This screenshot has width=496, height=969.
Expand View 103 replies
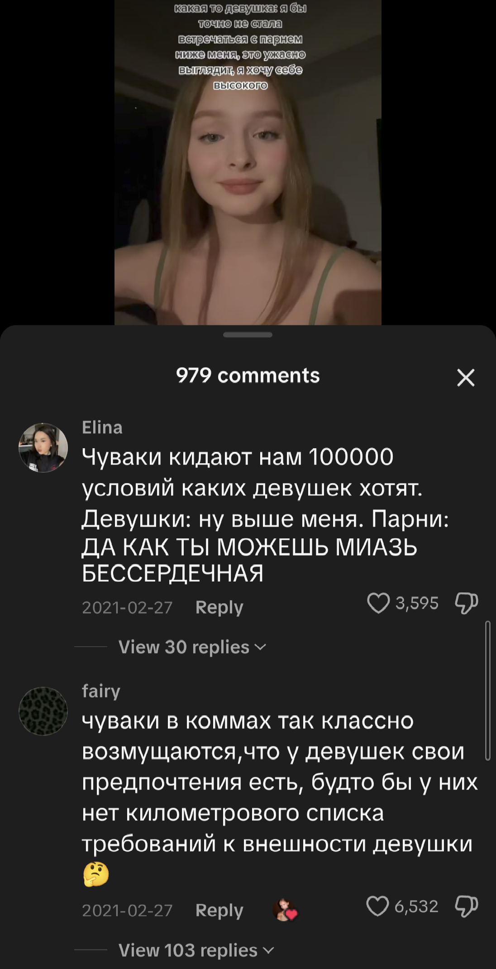click(x=196, y=950)
